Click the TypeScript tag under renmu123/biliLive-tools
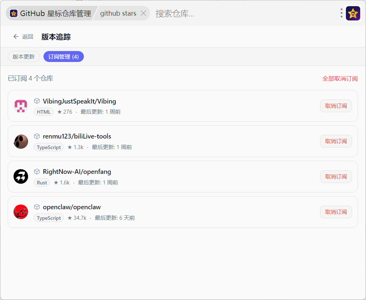The width and height of the screenshot is (366, 300). (49, 147)
